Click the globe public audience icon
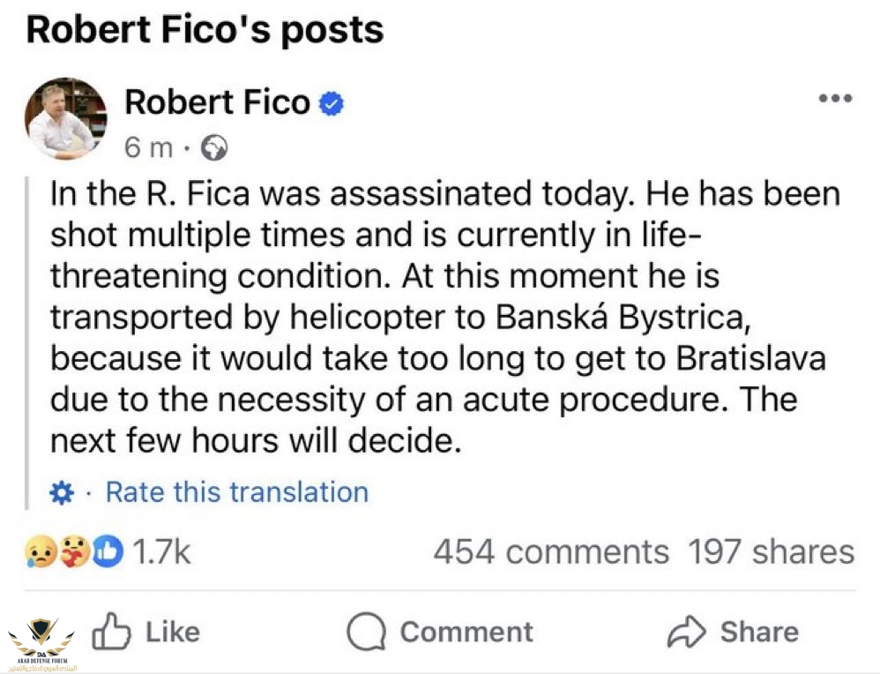 214,148
